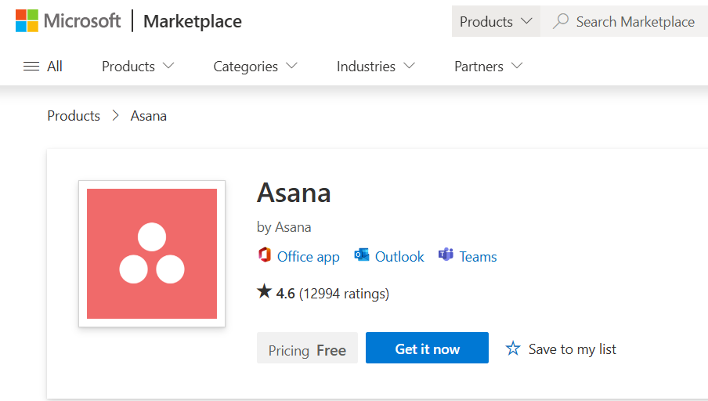Image resolution: width=708 pixels, height=401 pixels.
Task: Click the 4.6 rating value
Action: click(x=285, y=294)
